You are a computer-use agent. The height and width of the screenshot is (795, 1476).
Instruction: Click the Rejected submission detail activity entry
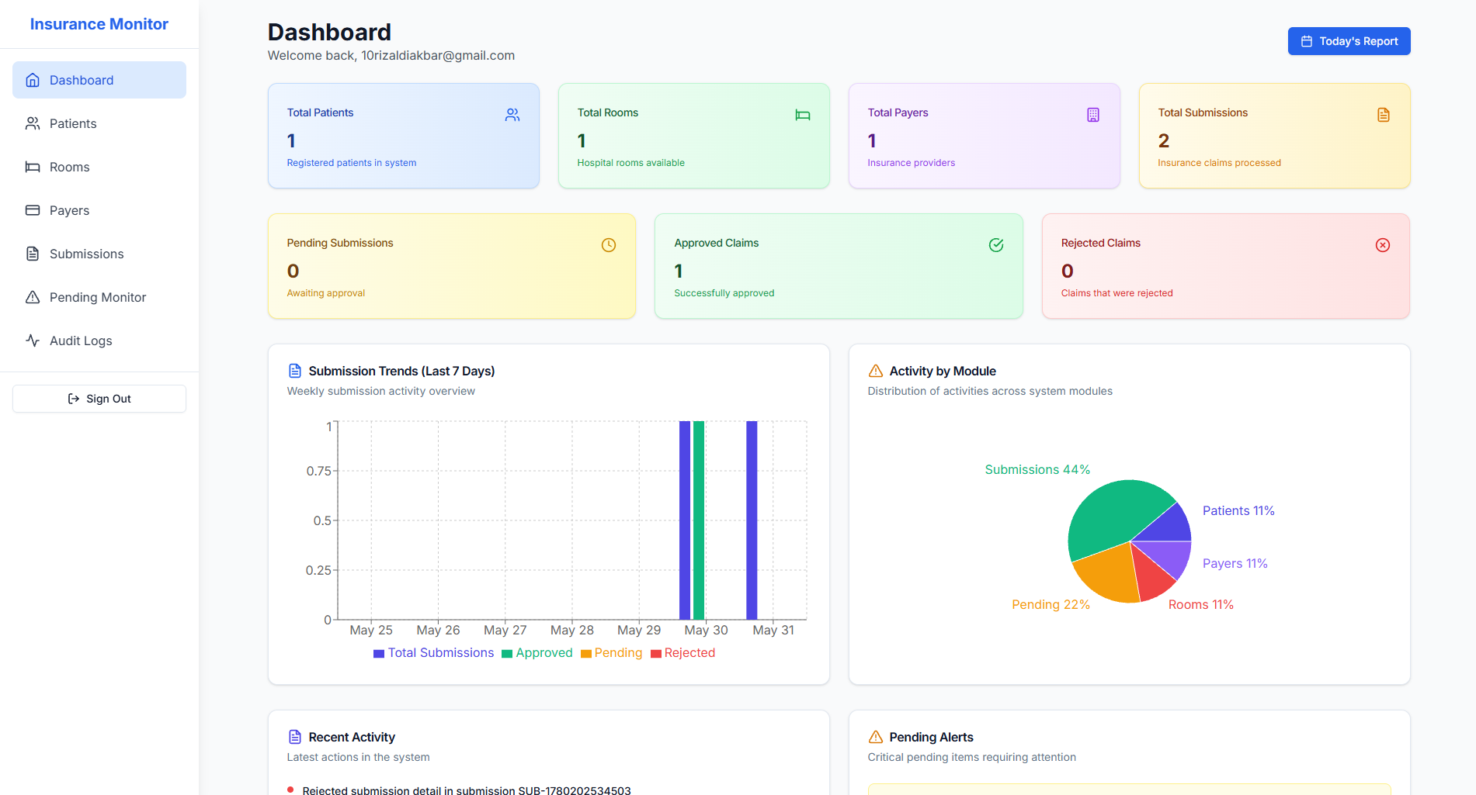466,790
